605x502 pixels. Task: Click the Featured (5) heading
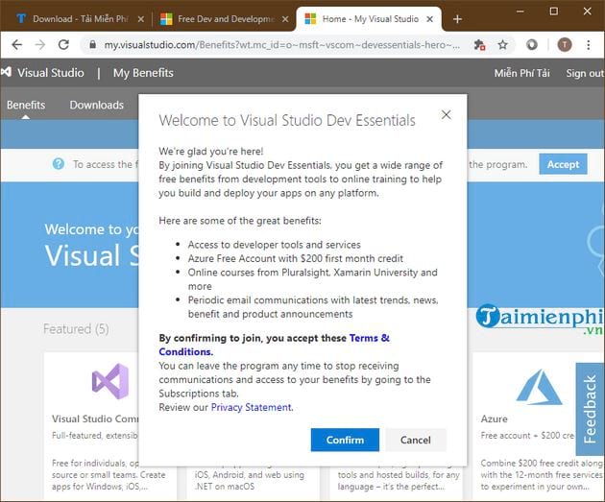coord(76,329)
